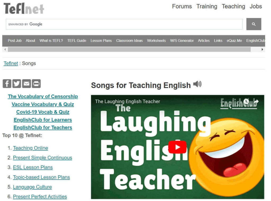Open Vaccine Vocabulary & Quiz link
Screen dimensions: 271x201
[x=43, y=104]
